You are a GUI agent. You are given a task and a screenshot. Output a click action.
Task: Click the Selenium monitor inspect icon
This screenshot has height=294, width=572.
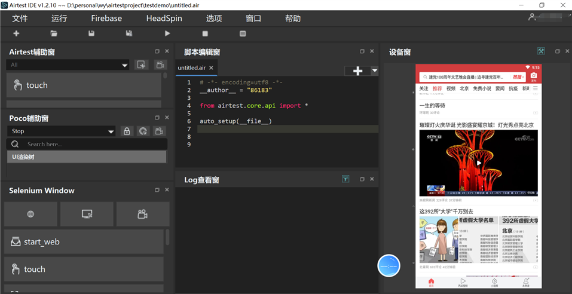pos(87,214)
